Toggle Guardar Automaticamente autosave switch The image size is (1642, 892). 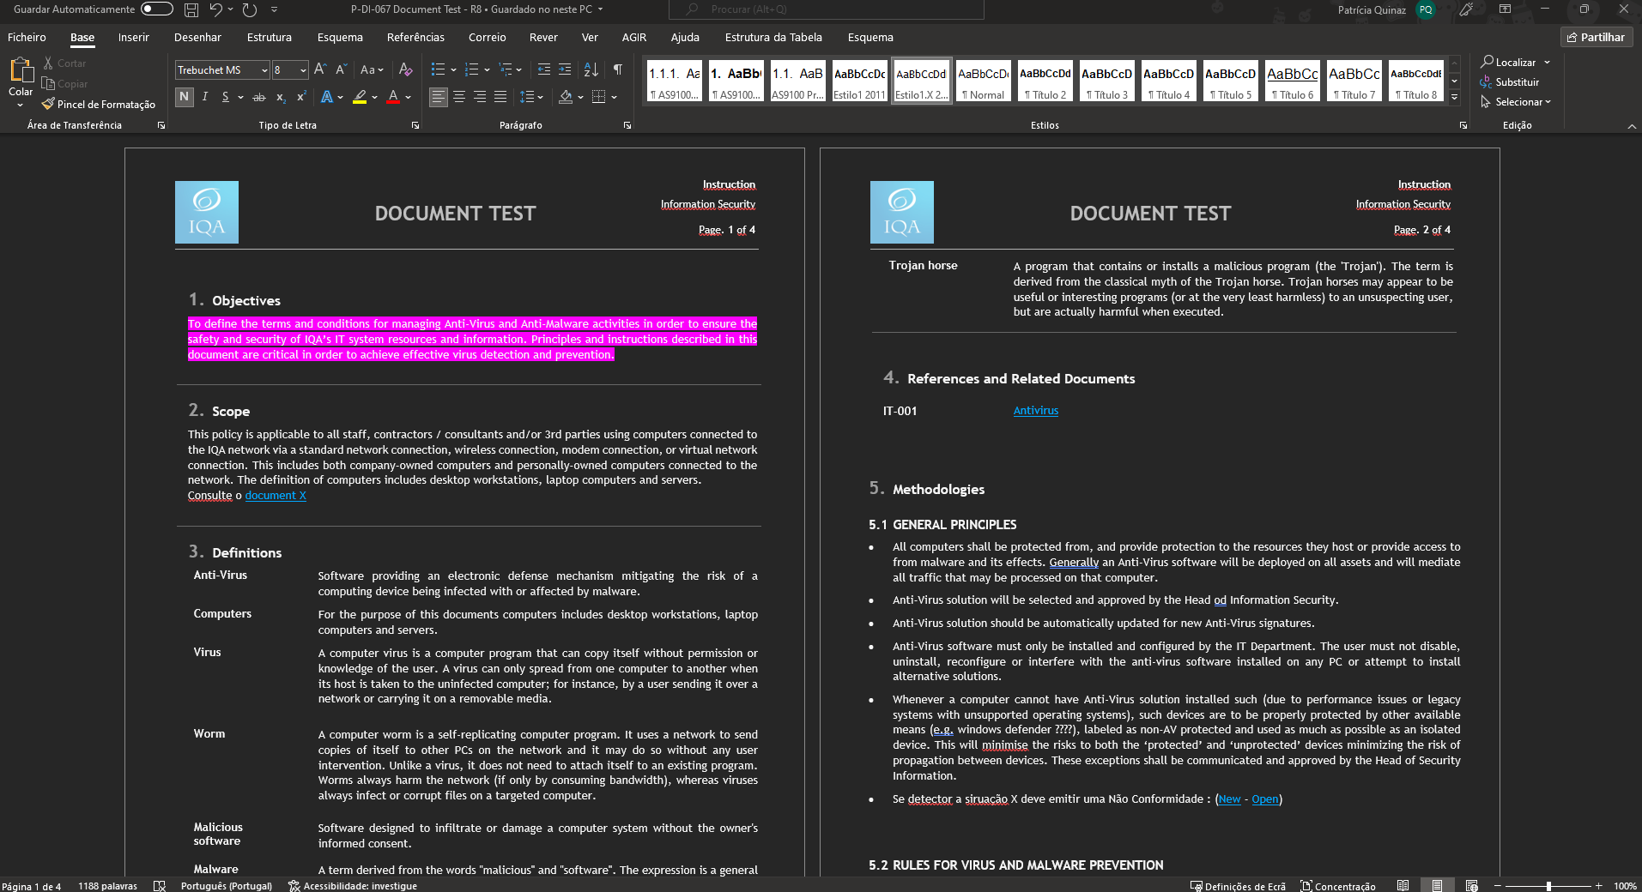[157, 9]
